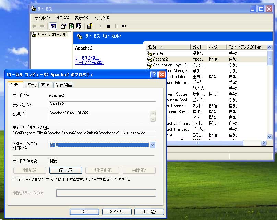Click the gear icon beside Apache2 in list
277x220 pixels.
[x=149, y=59]
